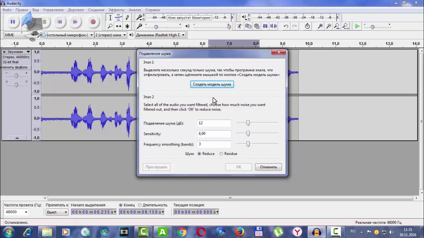The image size is (424, 238).
Task: Click the Silence audio icon
Action: tap(274, 26)
